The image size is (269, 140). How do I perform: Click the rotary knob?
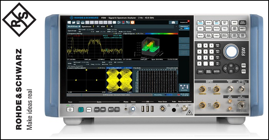(231, 51)
